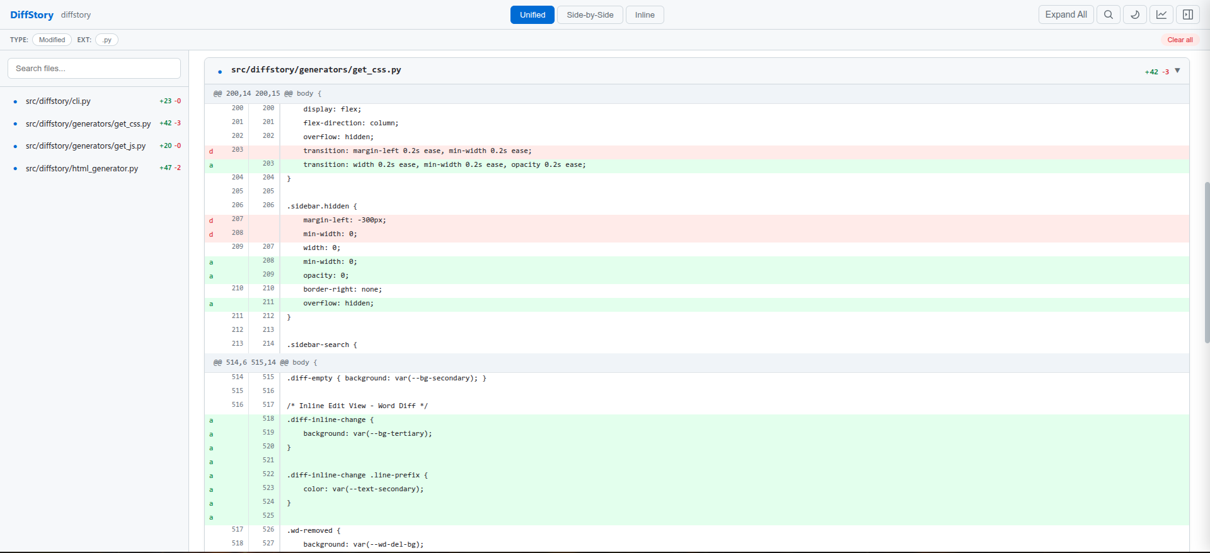The width and height of the screenshot is (1210, 553).
Task: Click the Expand All button
Action: (x=1066, y=14)
